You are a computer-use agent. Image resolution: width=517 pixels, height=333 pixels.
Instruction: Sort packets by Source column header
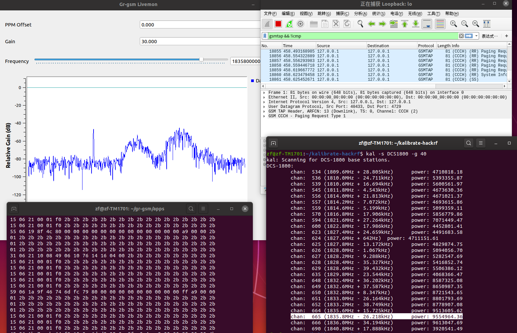point(341,46)
